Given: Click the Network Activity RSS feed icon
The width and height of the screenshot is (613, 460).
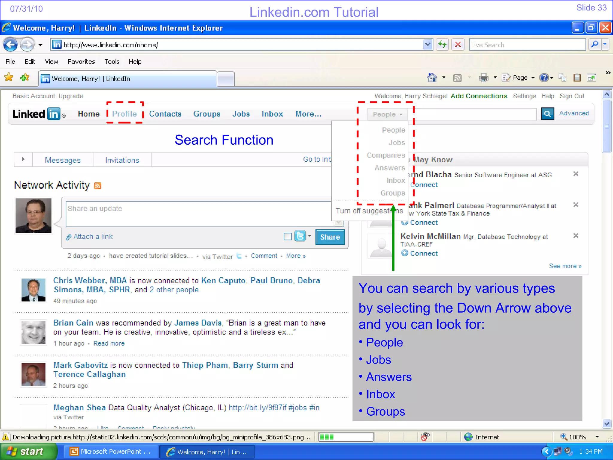Looking at the screenshot, I should [x=98, y=186].
